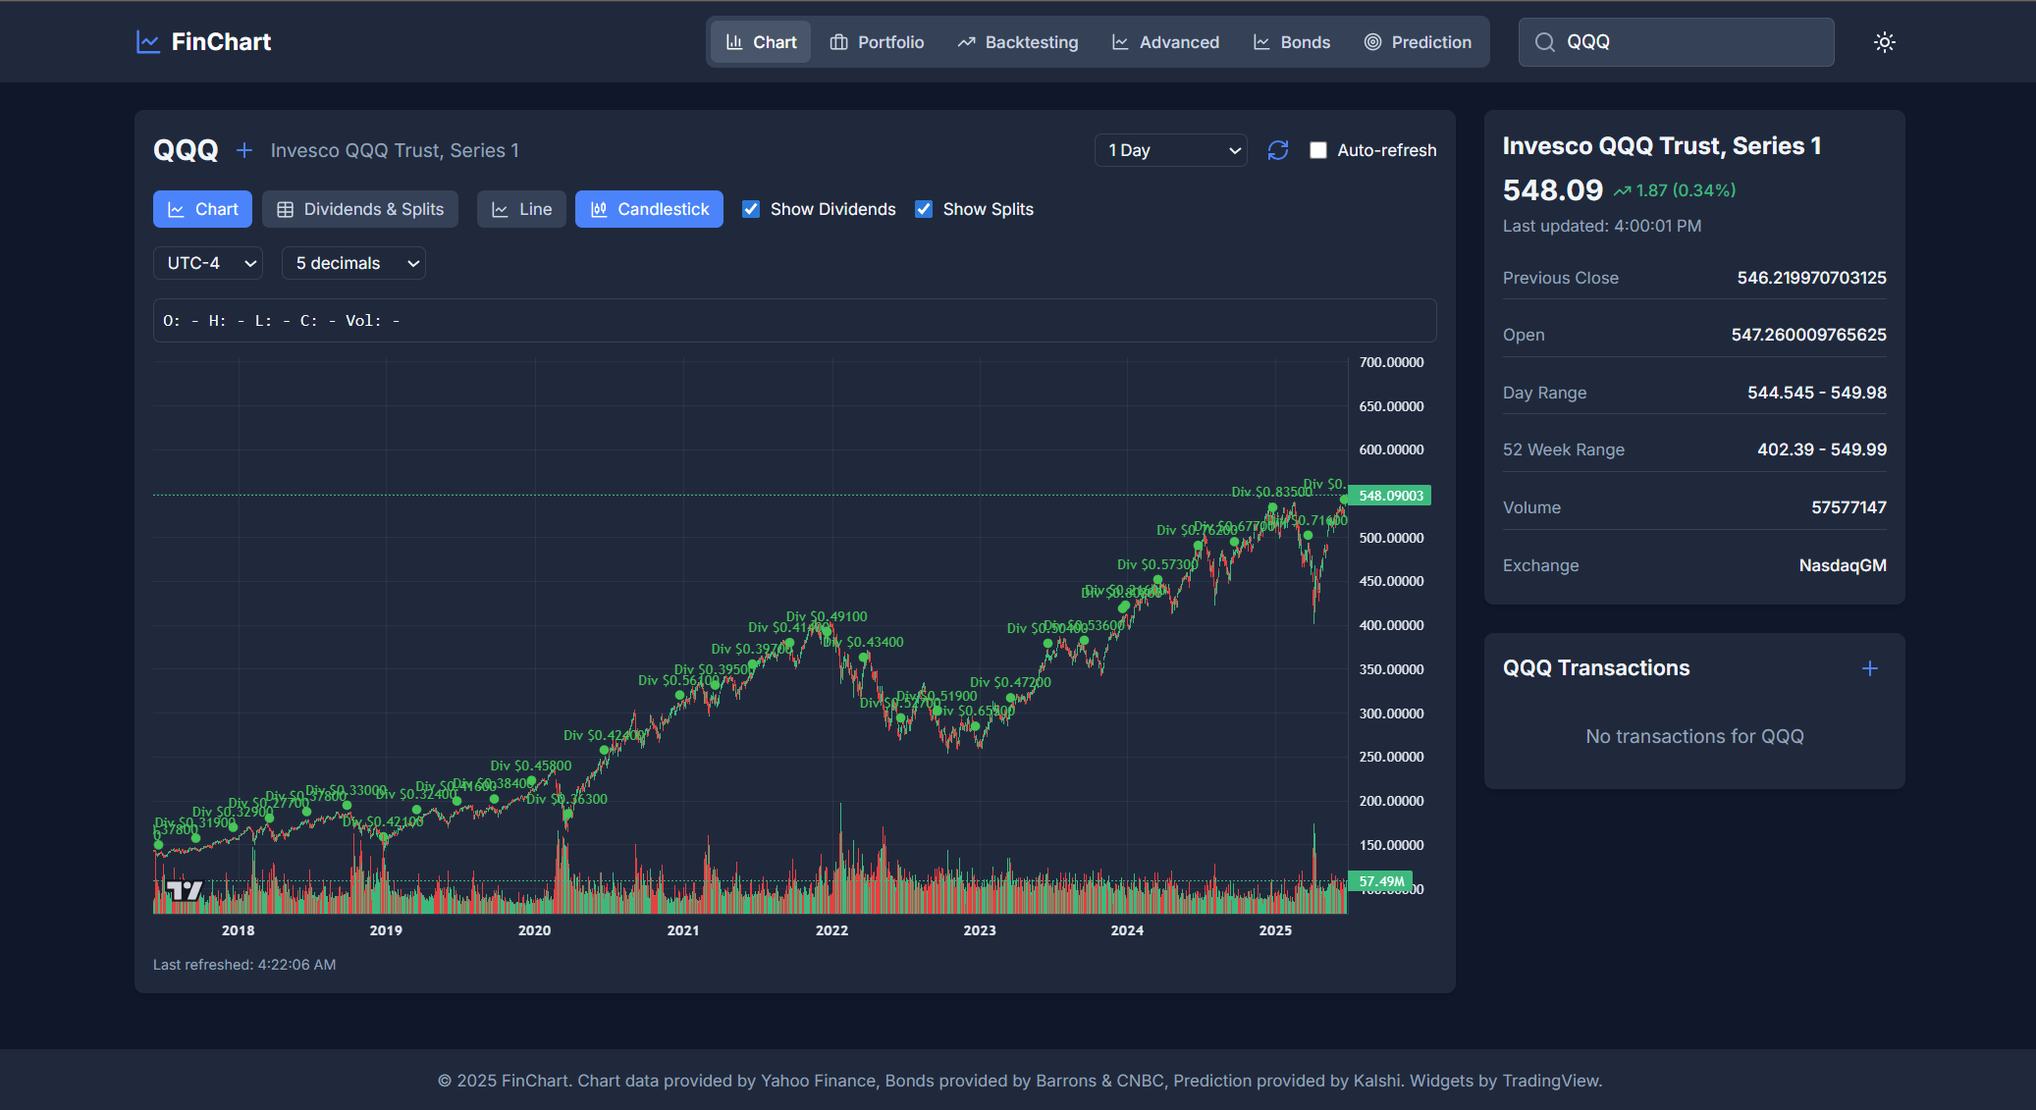This screenshot has height=1110, width=2036.
Task: Uncheck Show Dividends
Action: click(x=751, y=209)
